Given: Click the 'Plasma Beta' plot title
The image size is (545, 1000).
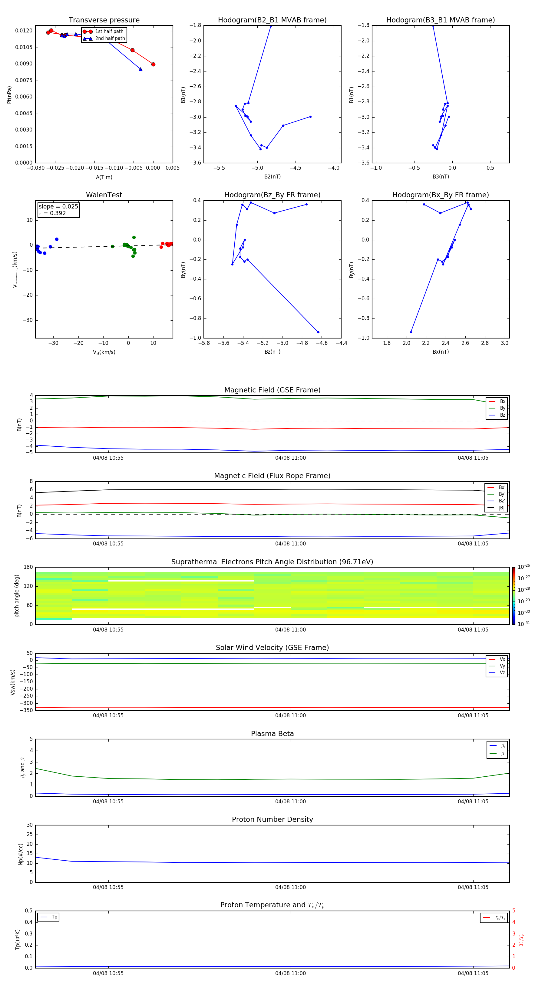Looking at the screenshot, I should click(272, 734).
